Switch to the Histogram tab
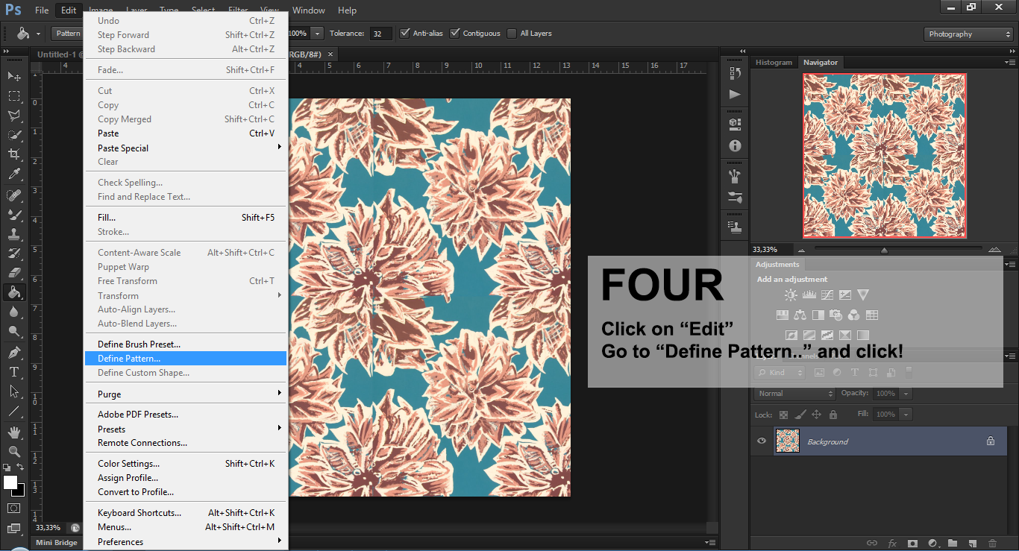Image resolution: width=1019 pixels, height=551 pixels. tap(774, 63)
